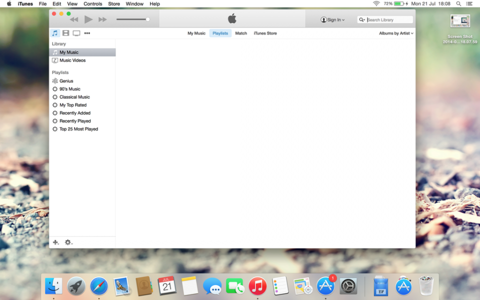Viewport: 480px width, 300px height.
Task: Launch Safari from the Dock
Action: coord(99,286)
